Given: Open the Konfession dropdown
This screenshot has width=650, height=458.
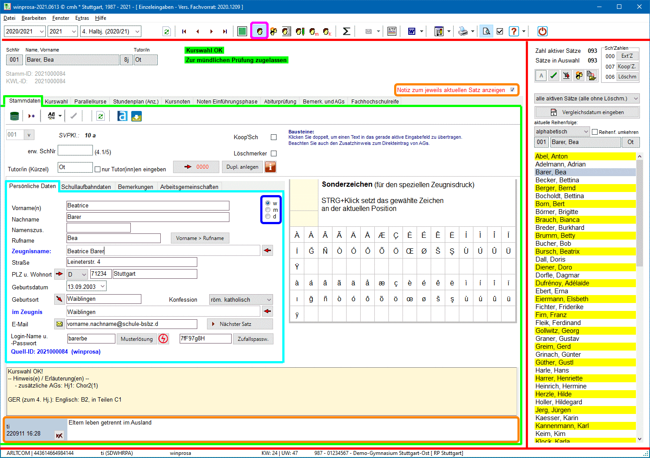Looking at the screenshot, I should (241, 300).
